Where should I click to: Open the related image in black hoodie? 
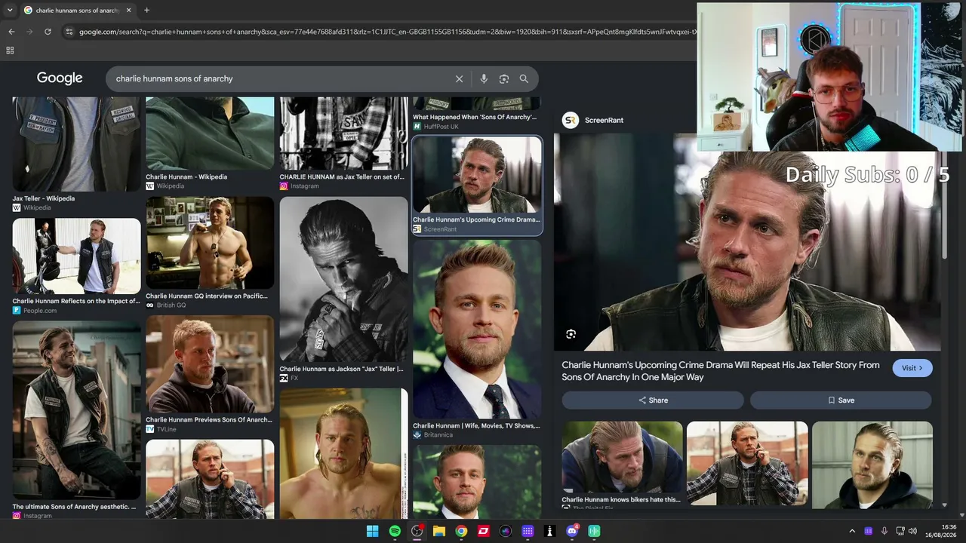[x=872, y=465]
